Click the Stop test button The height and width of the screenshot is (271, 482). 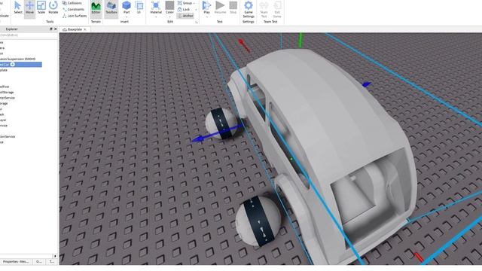pyautogui.click(x=233, y=8)
